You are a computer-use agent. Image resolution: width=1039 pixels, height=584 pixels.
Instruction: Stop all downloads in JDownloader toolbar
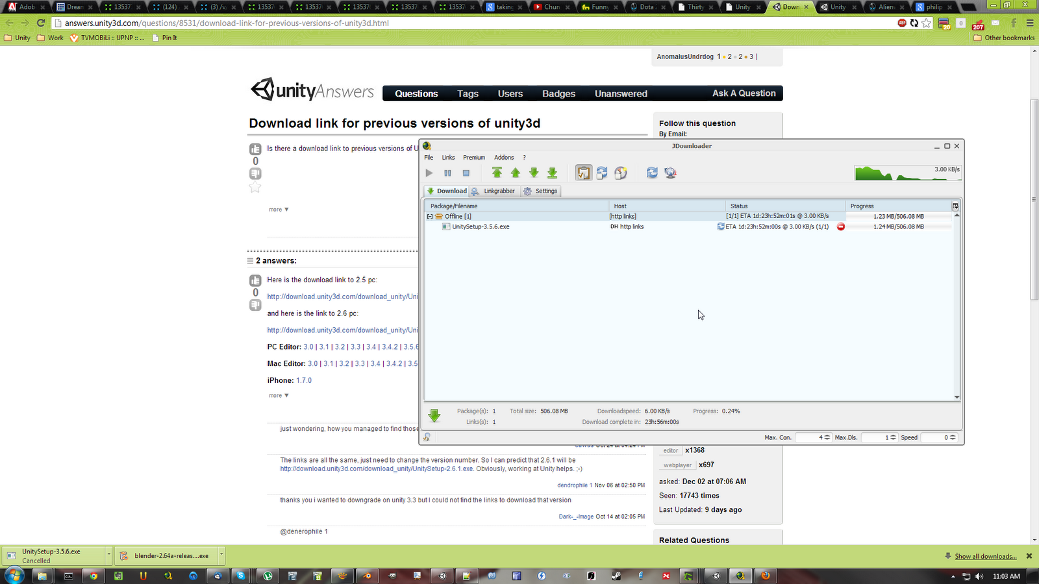coord(466,173)
